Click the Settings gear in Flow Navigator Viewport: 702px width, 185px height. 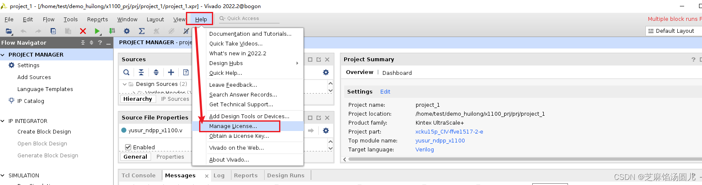point(11,65)
